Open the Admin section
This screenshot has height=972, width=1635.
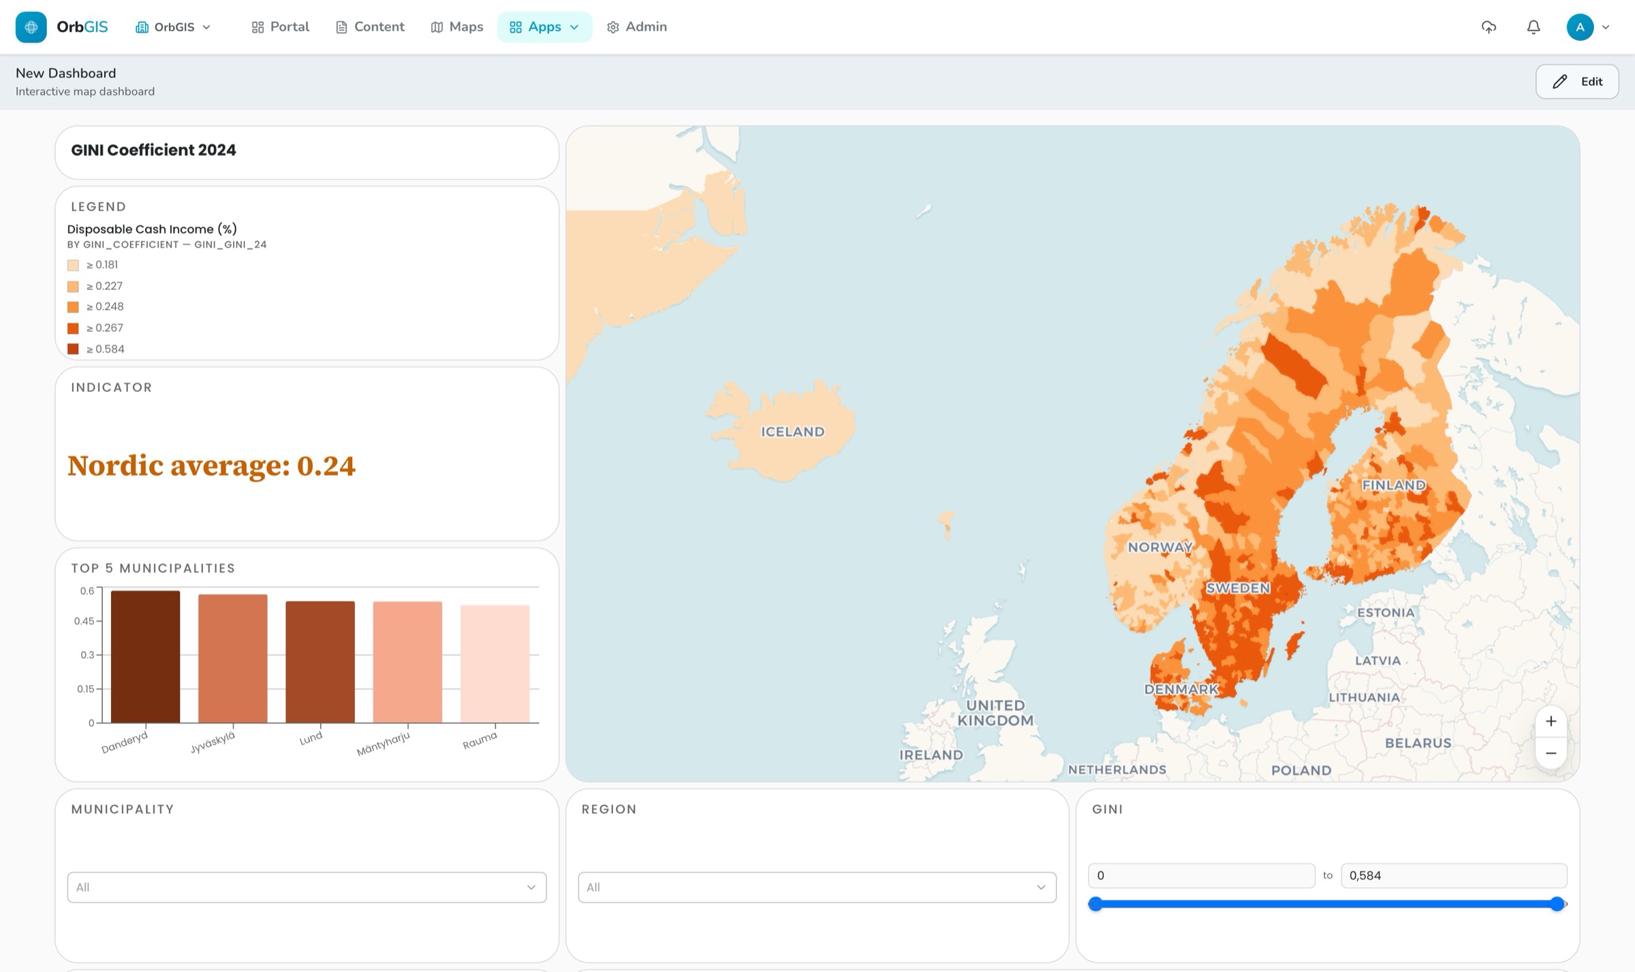636,27
